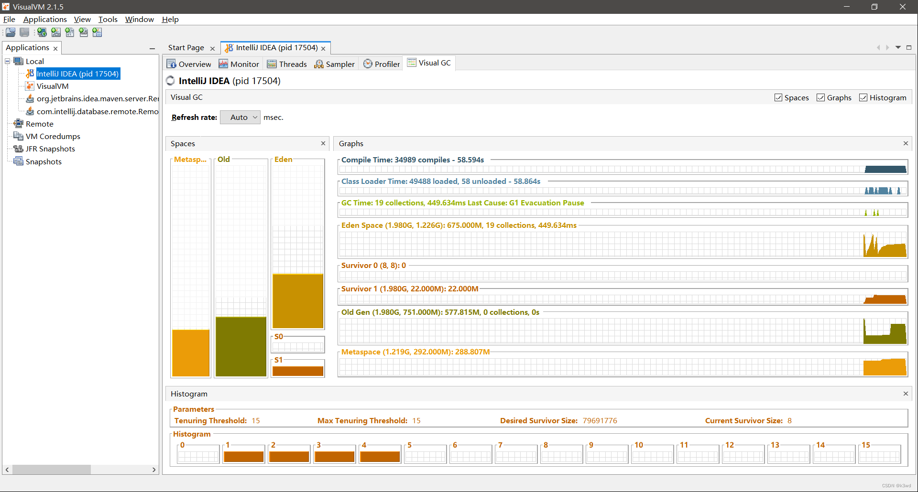The image size is (918, 492).
Task: Uncheck the Graphs checkbox
Action: tap(820, 97)
